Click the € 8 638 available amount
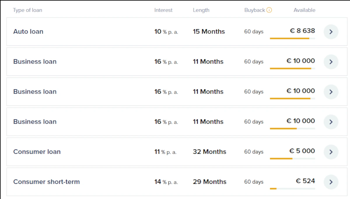The width and height of the screenshot is (350, 199). [302, 31]
